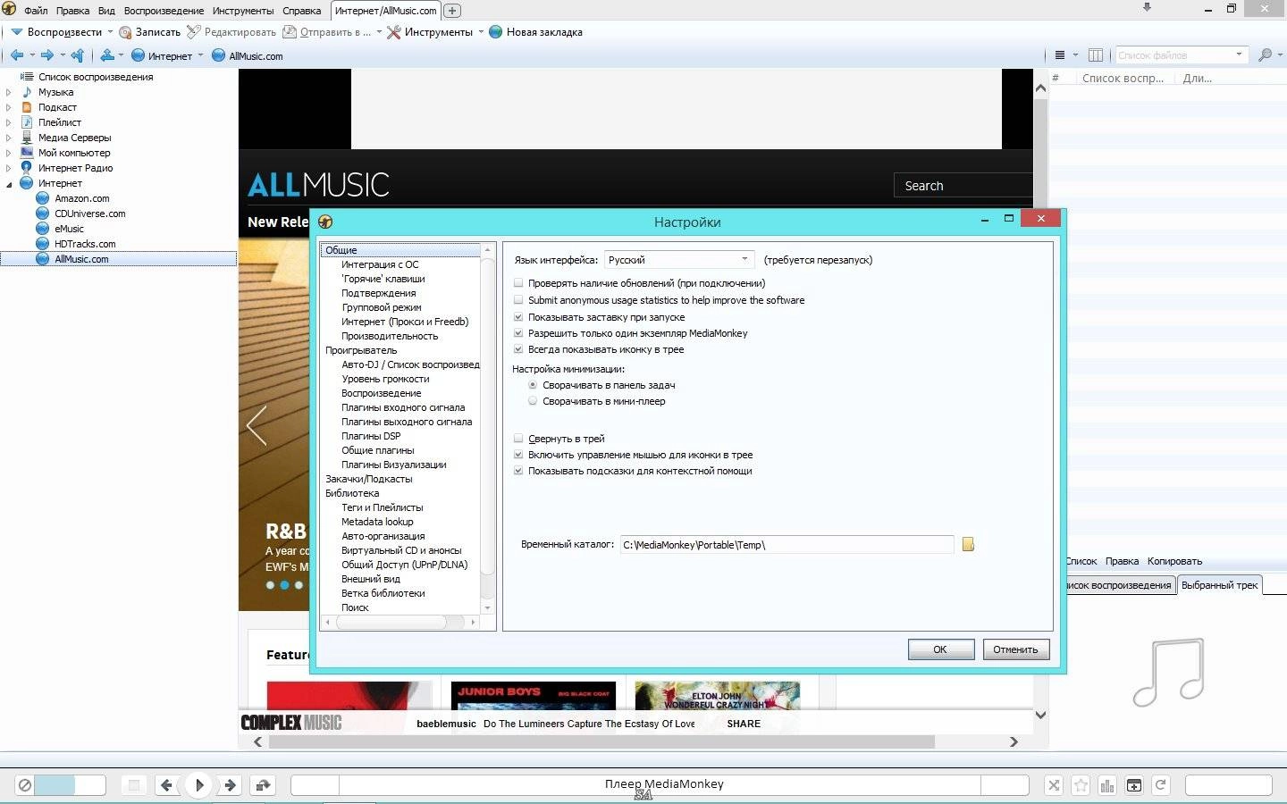
Task: Open the Справка menu
Action: (301, 11)
